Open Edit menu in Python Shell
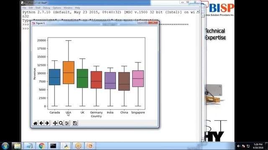268x150 pixels. click(x=31, y=8)
